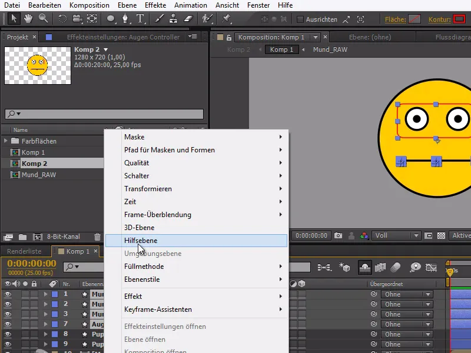Toggle the region of interest button

(x=429, y=236)
